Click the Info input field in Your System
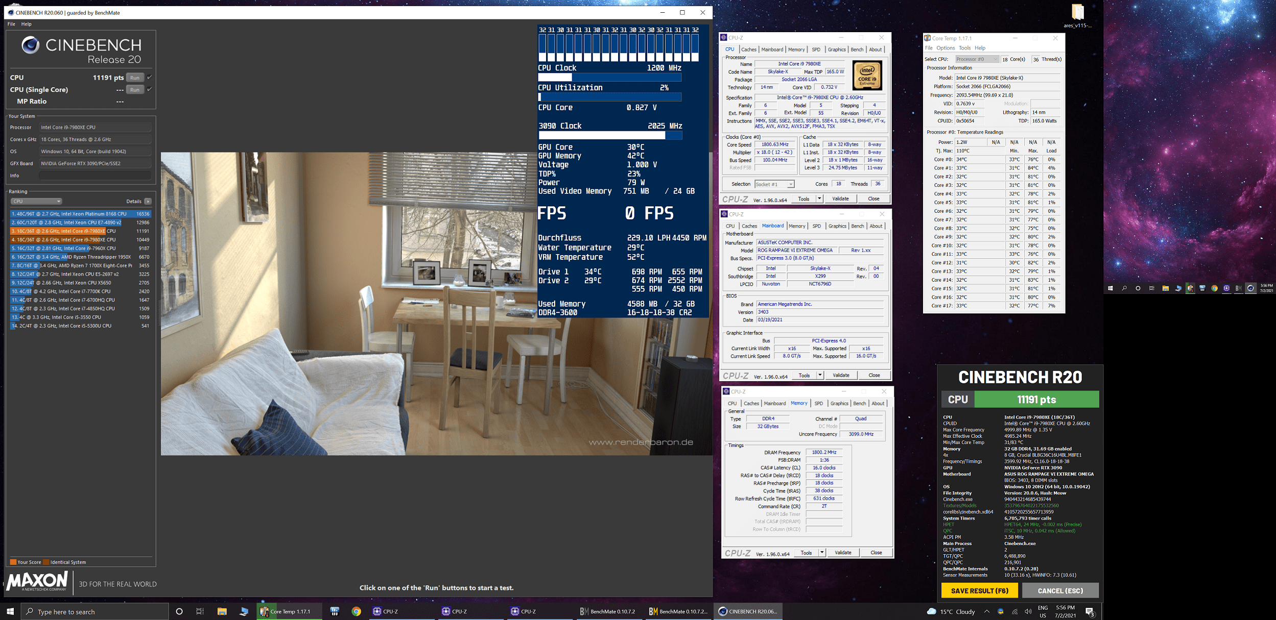This screenshot has width=1276, height=620. 95,176
